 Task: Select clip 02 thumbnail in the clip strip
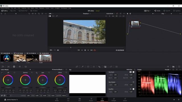coord(20,58)
